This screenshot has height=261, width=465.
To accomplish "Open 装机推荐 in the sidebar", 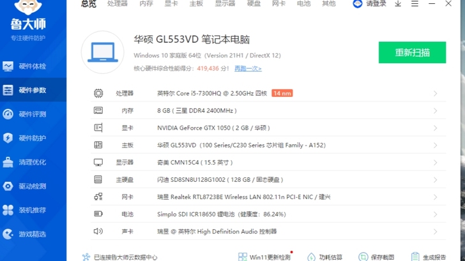I will tap(32, 210).
